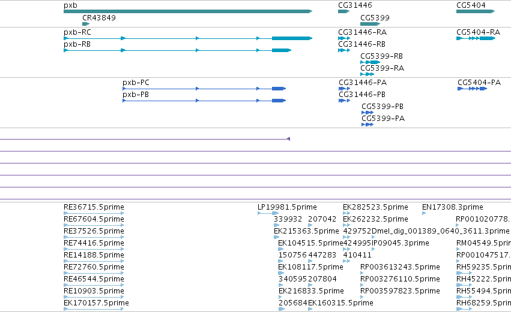This screenshot has height=312, width=511.
Task: Select the feature labeled 340595
Action: 292,279
